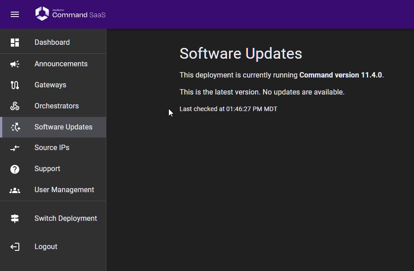Image resolution: width=414 pixels, height=271 pixels.
Task: Select Orchestrators from the sidebar
Action: [x=57, y=106]
